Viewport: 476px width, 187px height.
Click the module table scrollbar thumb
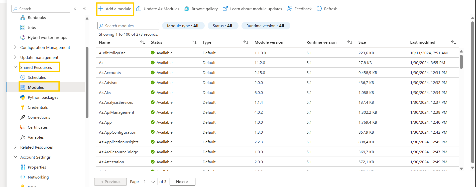(x=461, y=62)
